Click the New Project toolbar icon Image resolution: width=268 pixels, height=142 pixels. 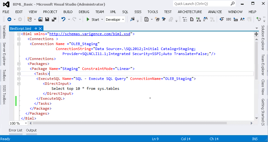point(30,19)
